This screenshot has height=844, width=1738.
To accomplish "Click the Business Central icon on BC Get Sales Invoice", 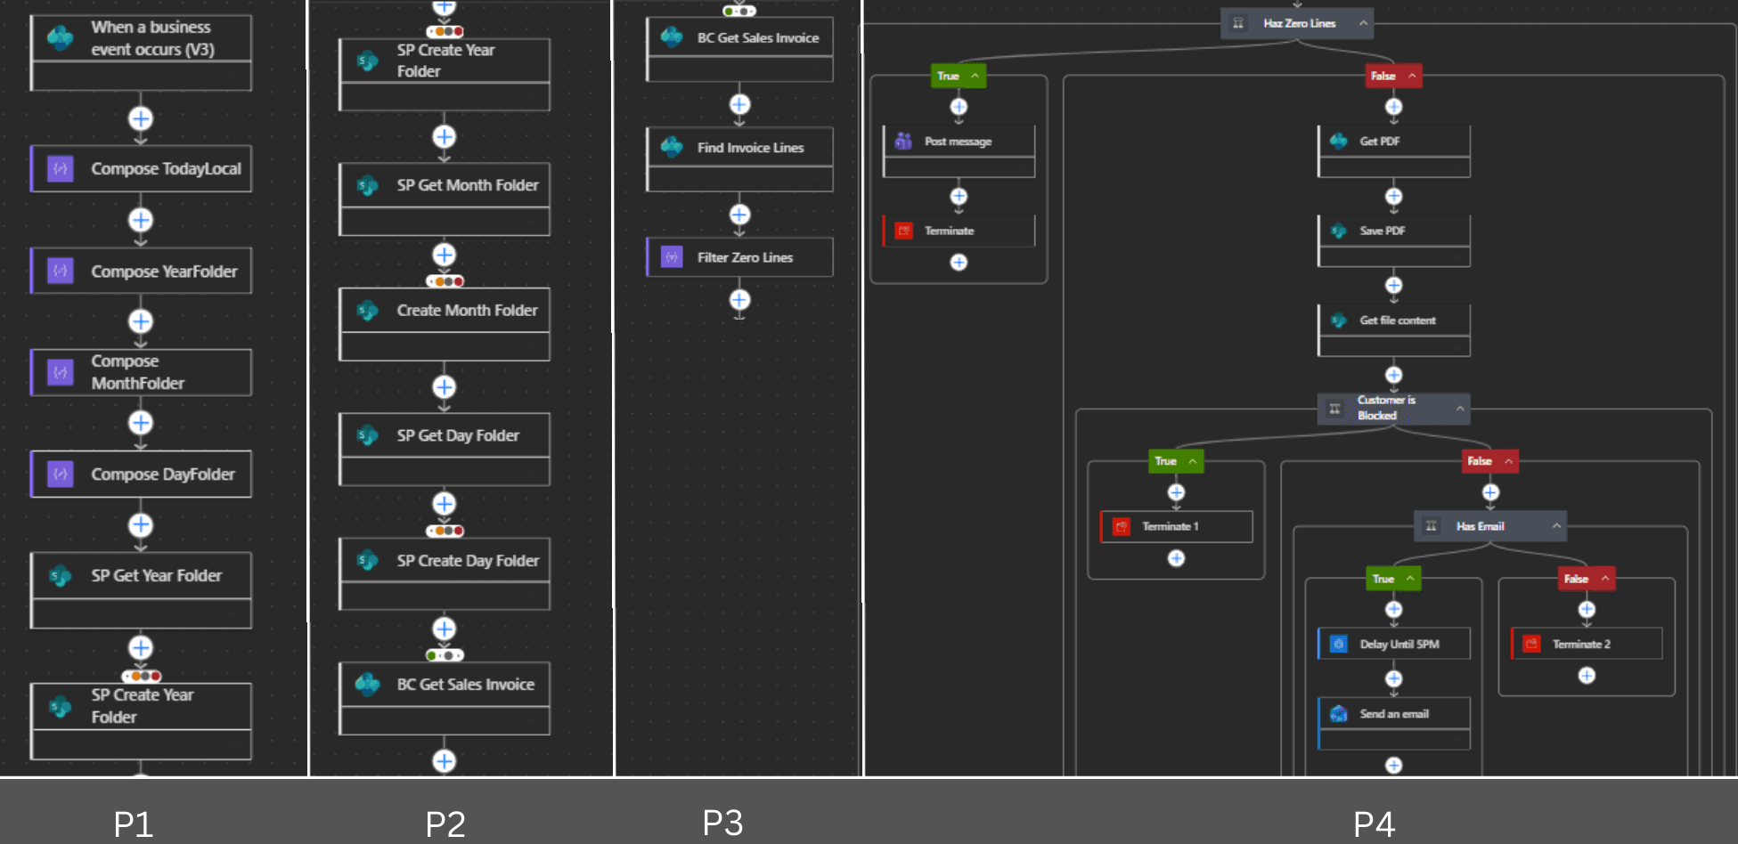I will click(673, 37).
